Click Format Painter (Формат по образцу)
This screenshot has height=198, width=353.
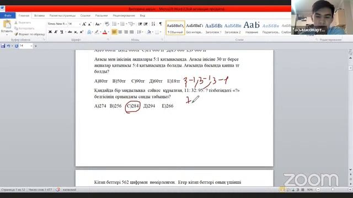point(29,34)
